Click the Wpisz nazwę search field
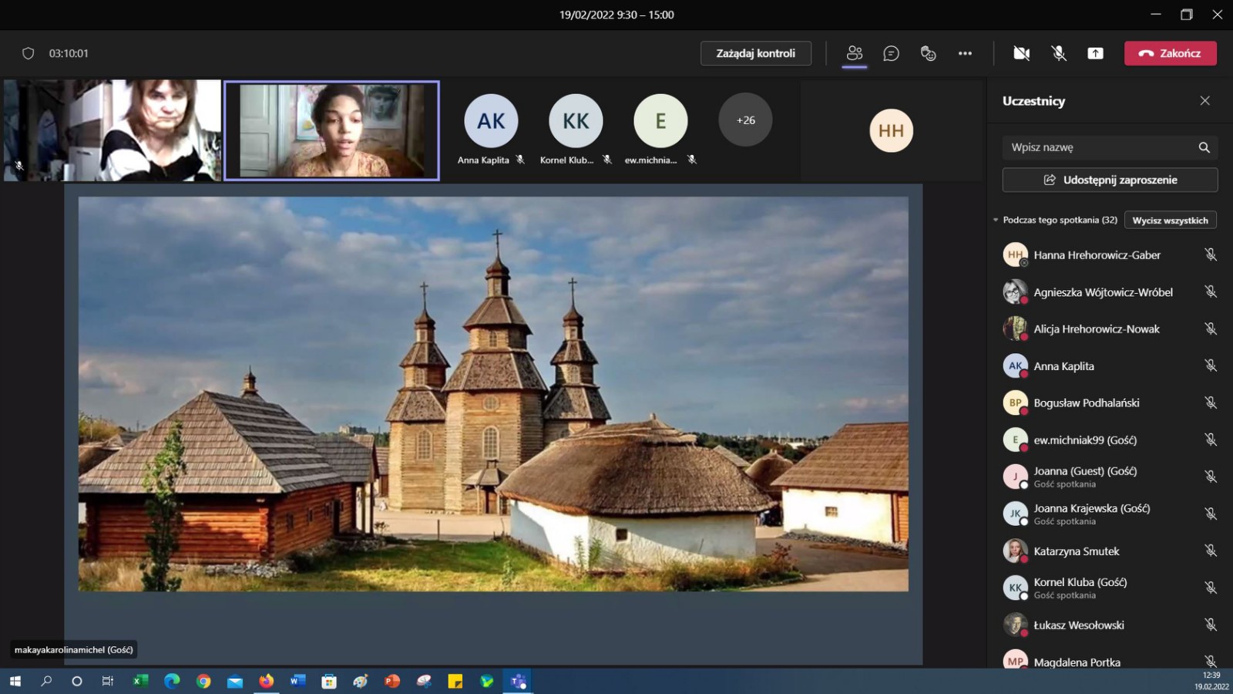The height and width of the screenshot is (694, 1233). (x=1098, y=147)
